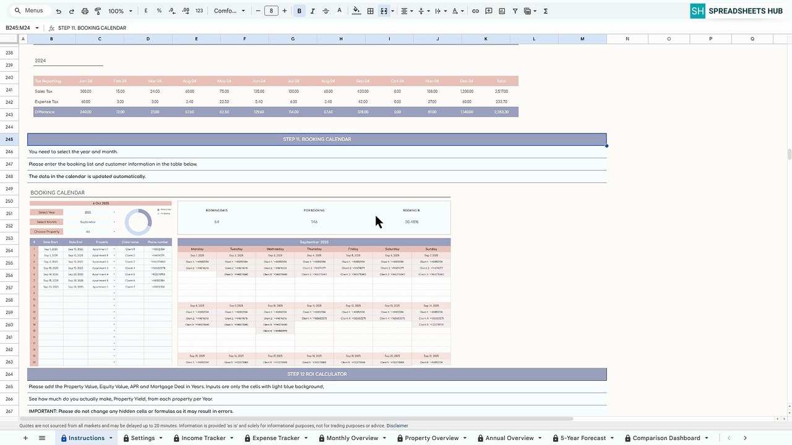Open the All sheets list icon

[x=42, y=438]
